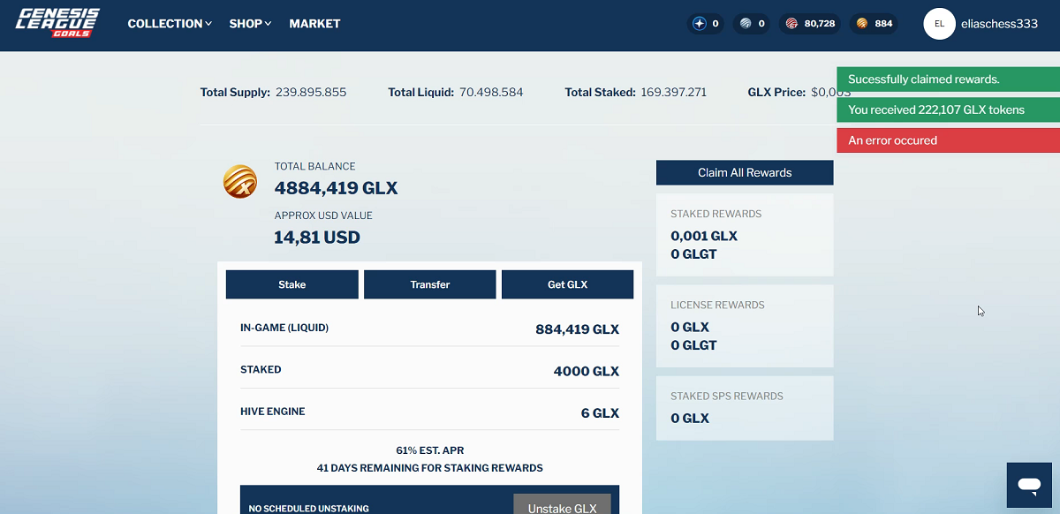Click the Total Supply value 239.895.855
This screenshot has width=1060, height=514.
tap(311, 92)
